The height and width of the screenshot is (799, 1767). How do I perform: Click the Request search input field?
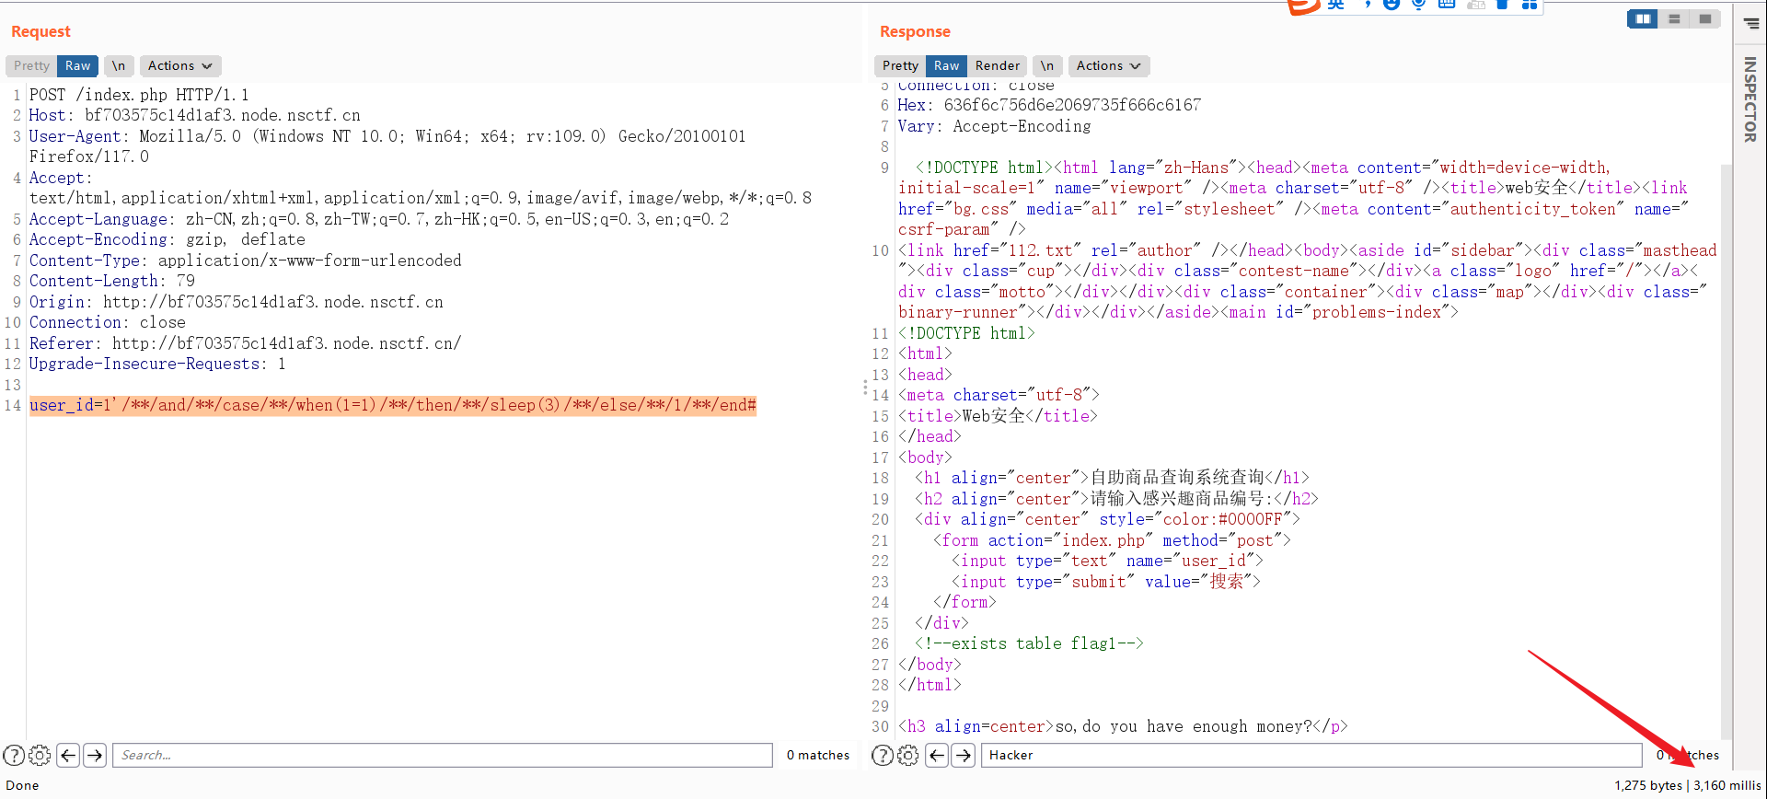(x=443, y=756)
